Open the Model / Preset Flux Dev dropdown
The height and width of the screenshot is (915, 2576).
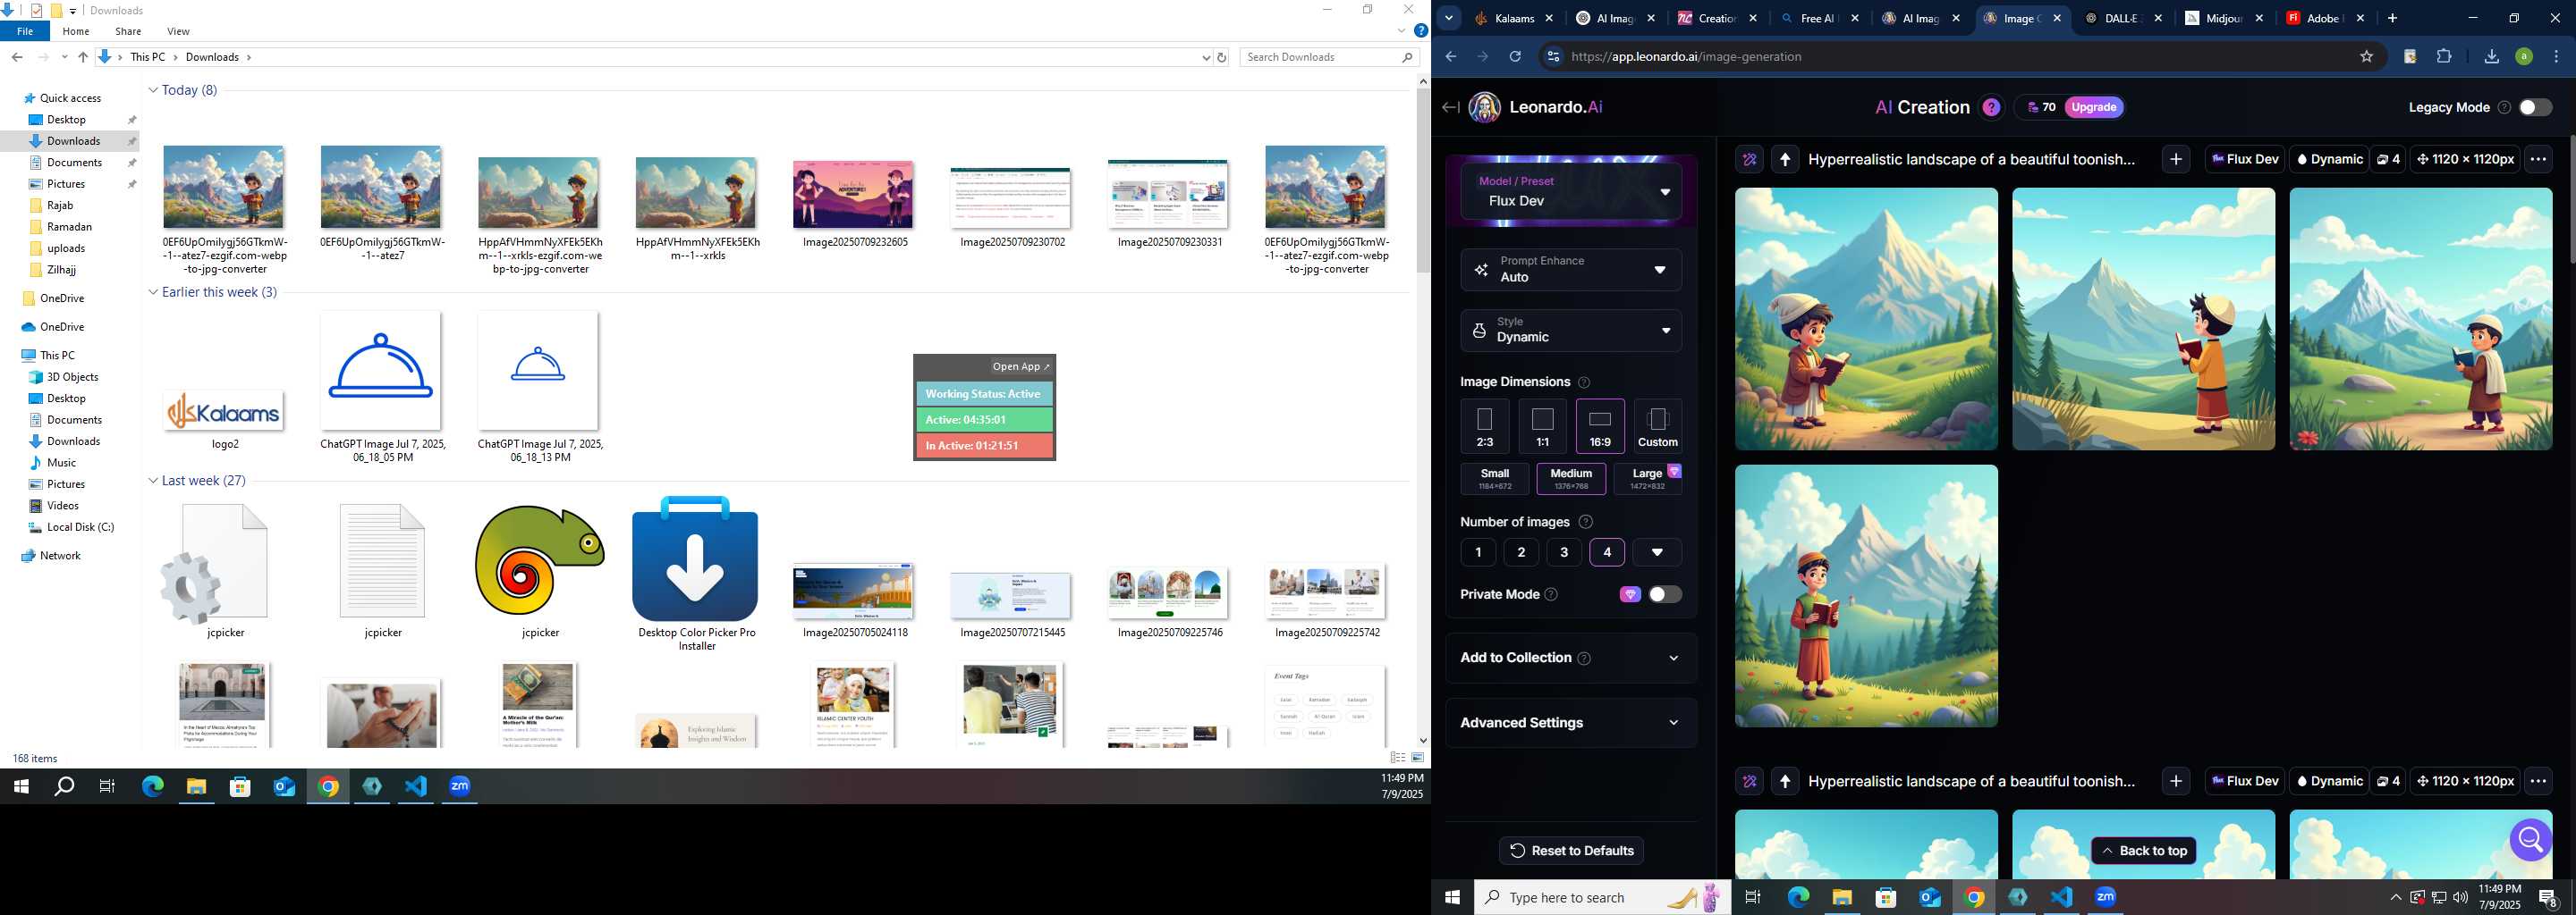click(x=1571, y=192)
